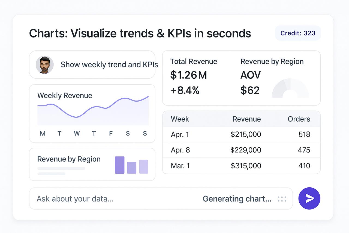Click the W axis label on weekly chart
Viewport: 349px width, 233px height.
coord(77,134)
